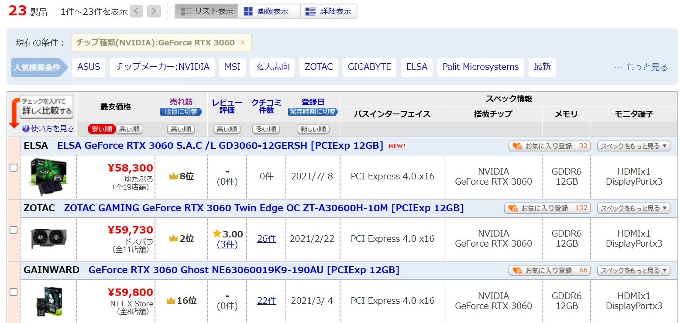Sort 売れ筋 ranking by 高い順
Screen dimensions: 684x323
(181, 129)
